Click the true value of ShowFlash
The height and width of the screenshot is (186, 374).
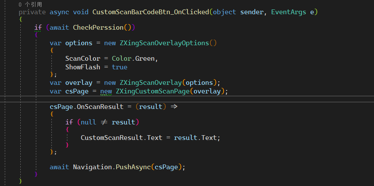tap(120, 67)
